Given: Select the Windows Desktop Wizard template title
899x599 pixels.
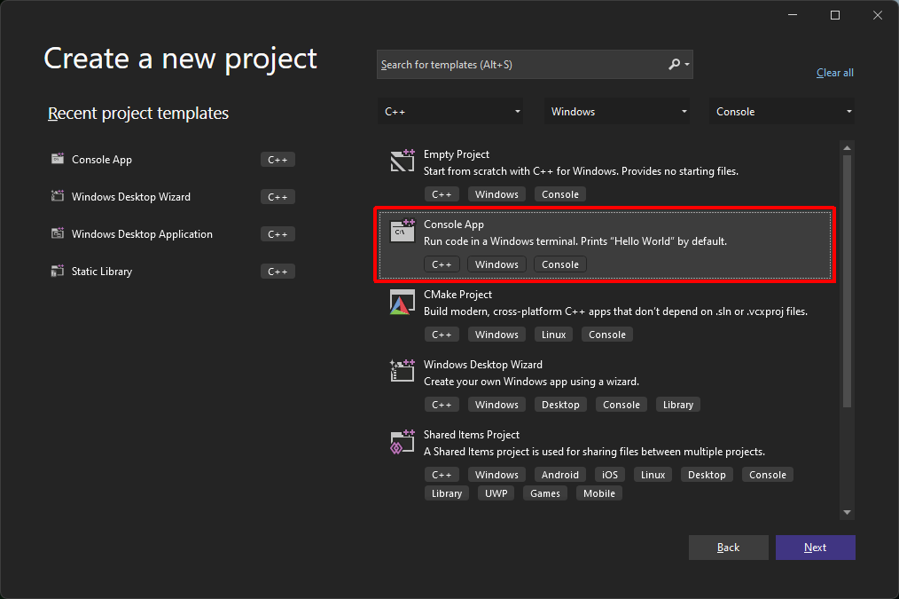Looking at the screenshot, I should [x=483, y=365].
